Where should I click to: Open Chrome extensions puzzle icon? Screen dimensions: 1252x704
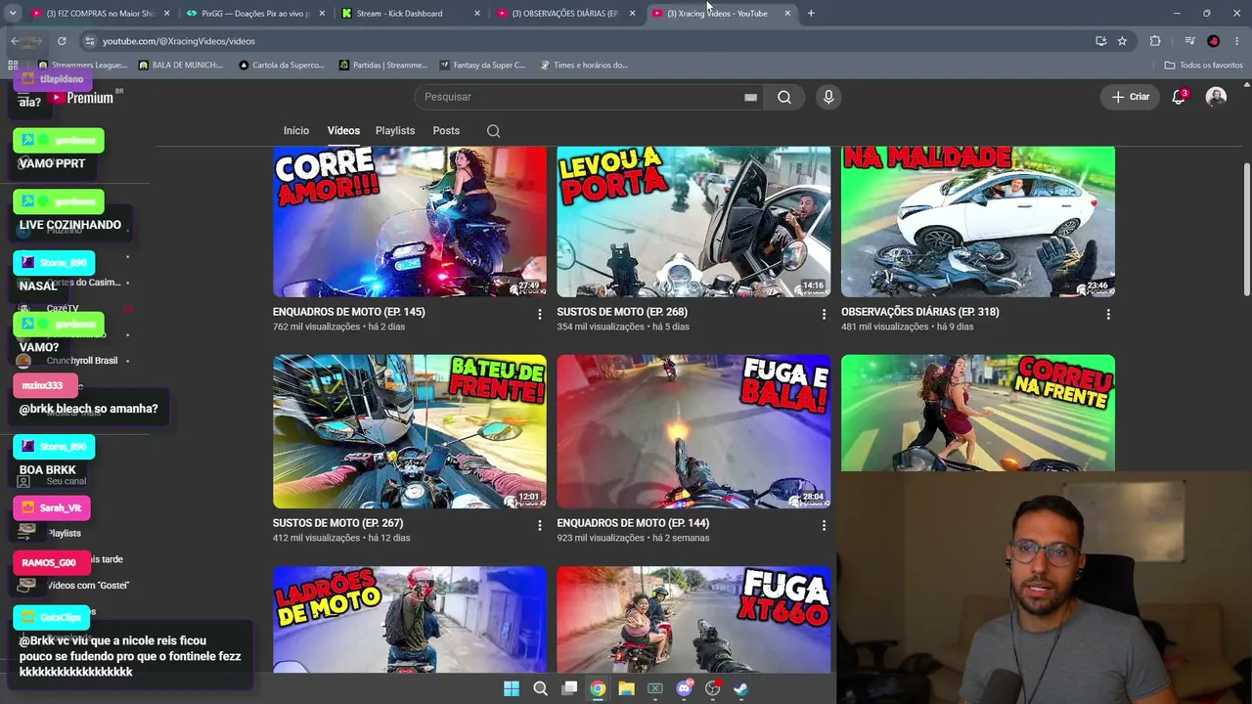(x=1155, y=41)
